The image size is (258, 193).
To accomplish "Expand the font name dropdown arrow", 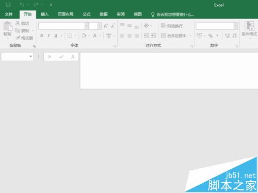I will click(x=87, y=26).
